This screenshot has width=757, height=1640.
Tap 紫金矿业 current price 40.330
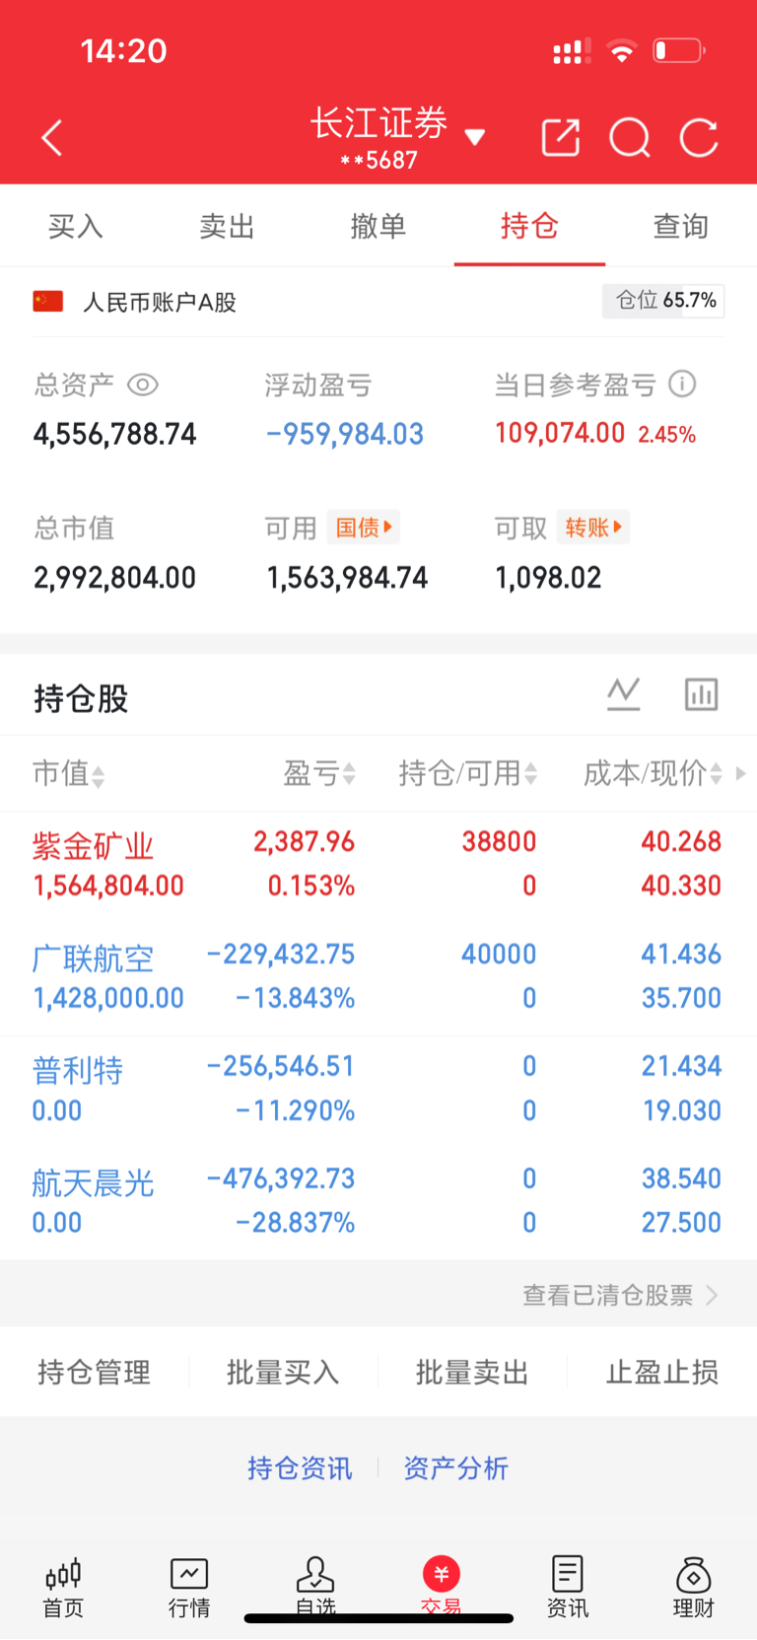click(681, 886)
